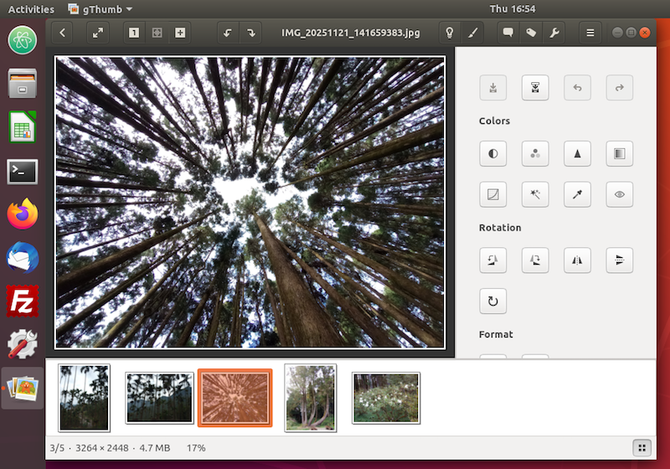Apply the Grayscale gradient tool
The width and height of the screenshot is (670, 469).
click(x=620, y=154)
